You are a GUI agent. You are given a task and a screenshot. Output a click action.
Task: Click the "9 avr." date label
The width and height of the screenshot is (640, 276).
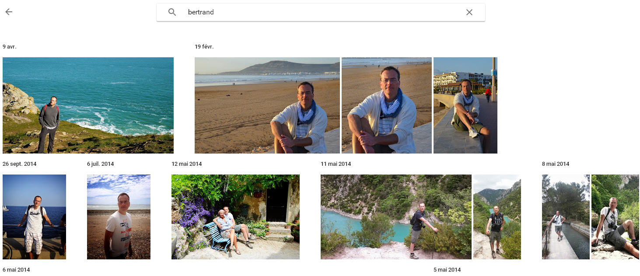tap(10, 47)
